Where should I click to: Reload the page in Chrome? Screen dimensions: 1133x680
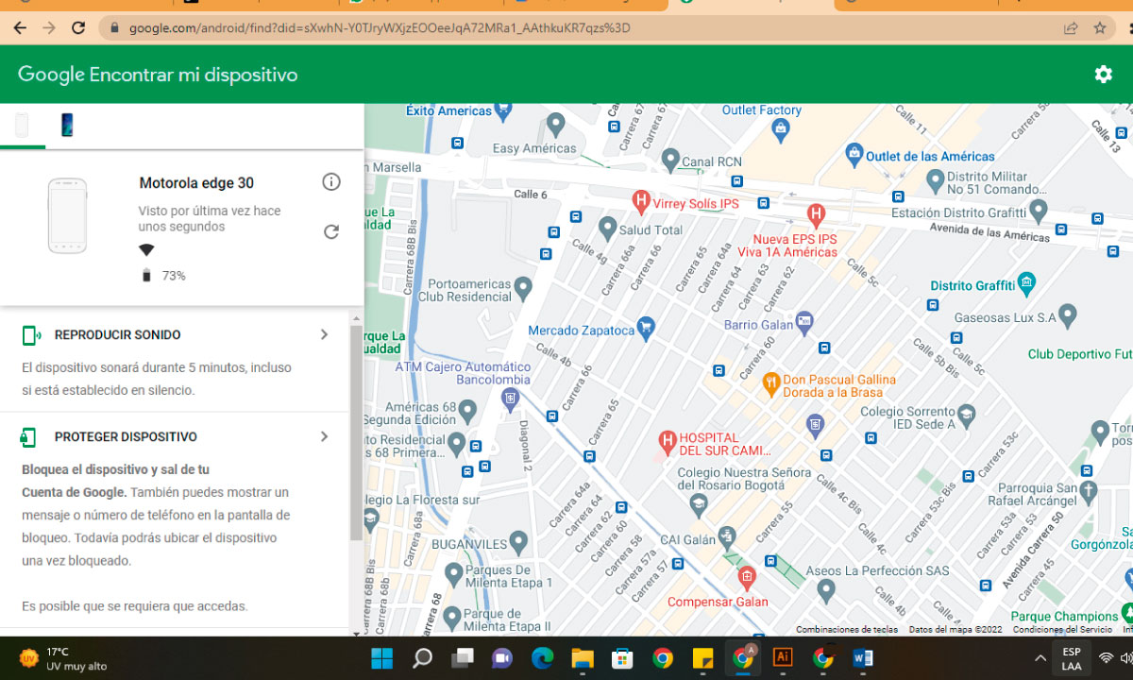(x=78, y=28)
